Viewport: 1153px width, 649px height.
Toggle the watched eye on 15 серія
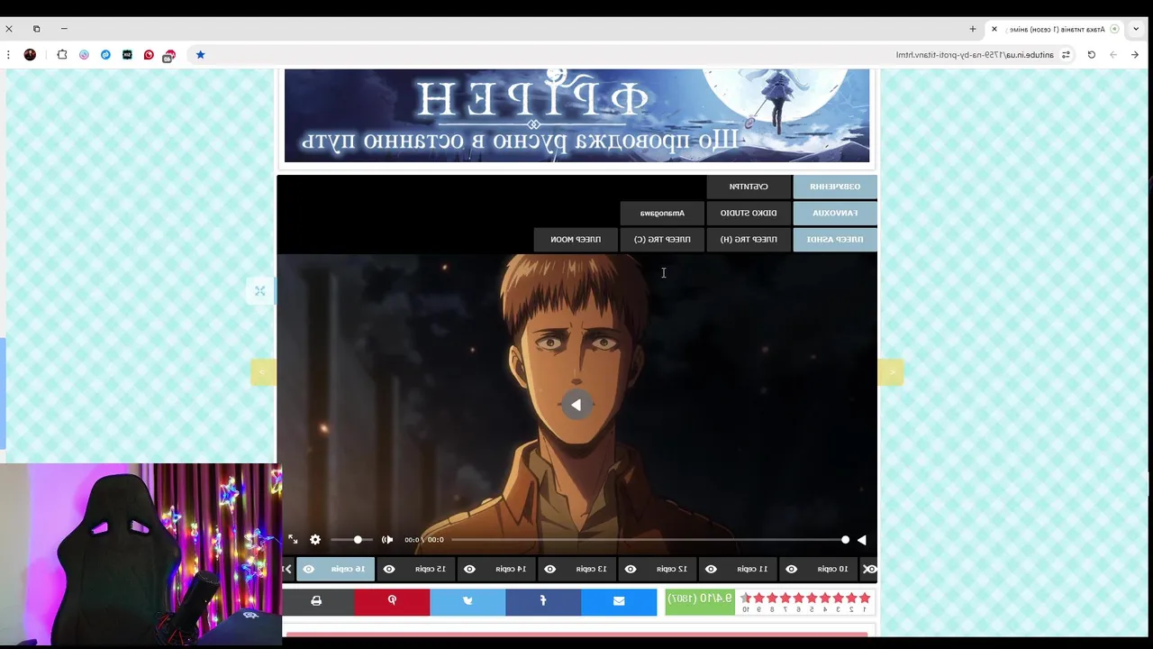tap(389, 569)
